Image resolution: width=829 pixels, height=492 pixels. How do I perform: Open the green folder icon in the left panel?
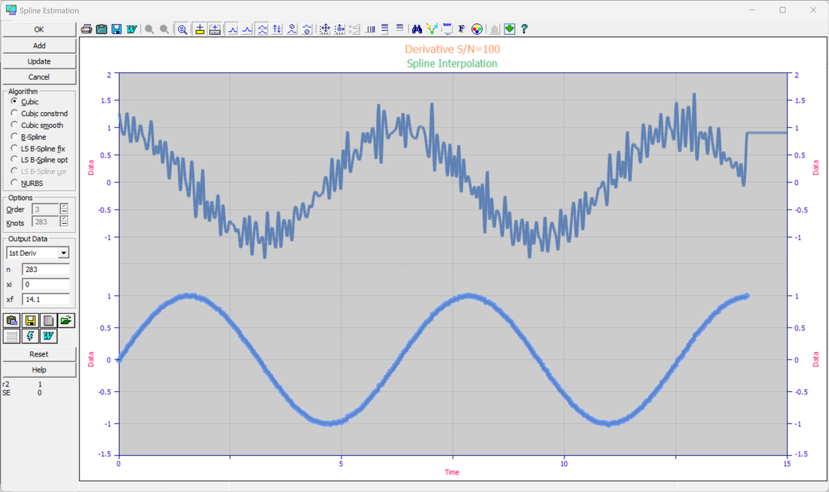(66, 320)
